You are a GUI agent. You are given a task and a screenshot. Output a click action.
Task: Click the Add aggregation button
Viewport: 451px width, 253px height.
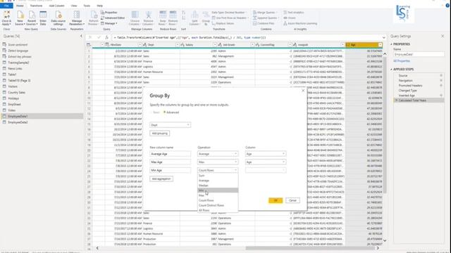(161, 179)
